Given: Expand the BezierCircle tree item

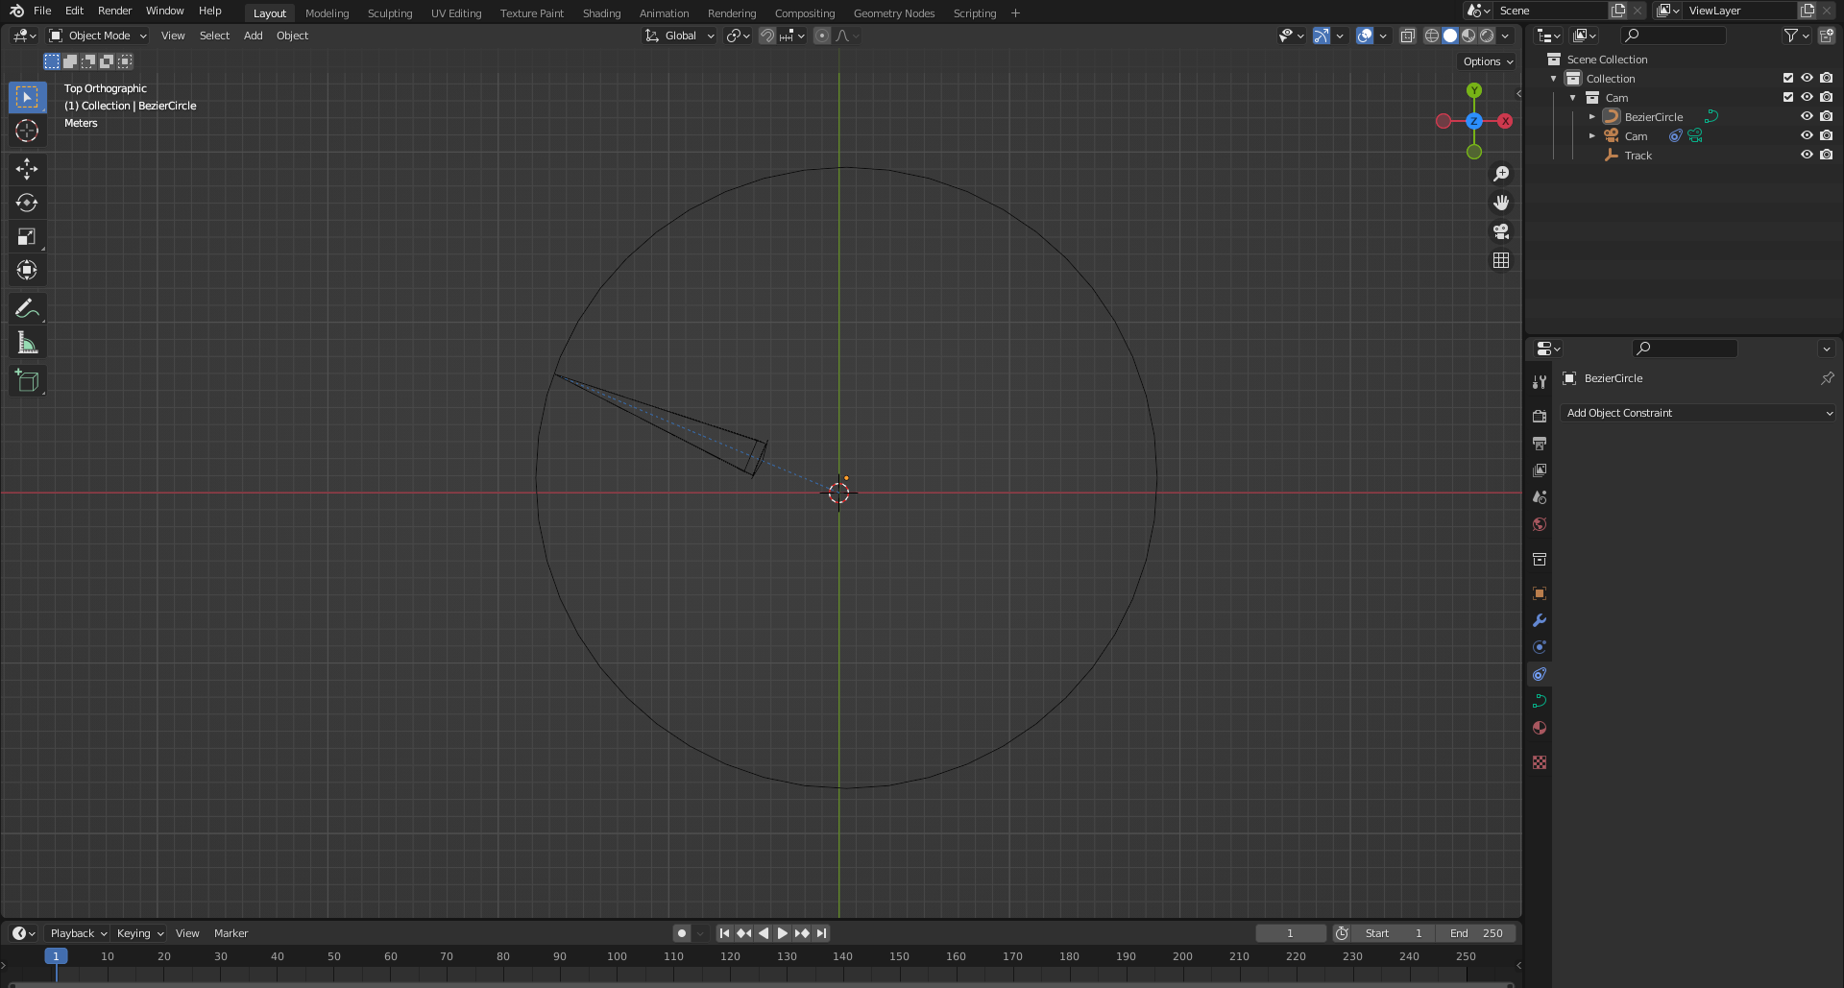Looking at the screenshot, I should click(x=1591, y=116).
